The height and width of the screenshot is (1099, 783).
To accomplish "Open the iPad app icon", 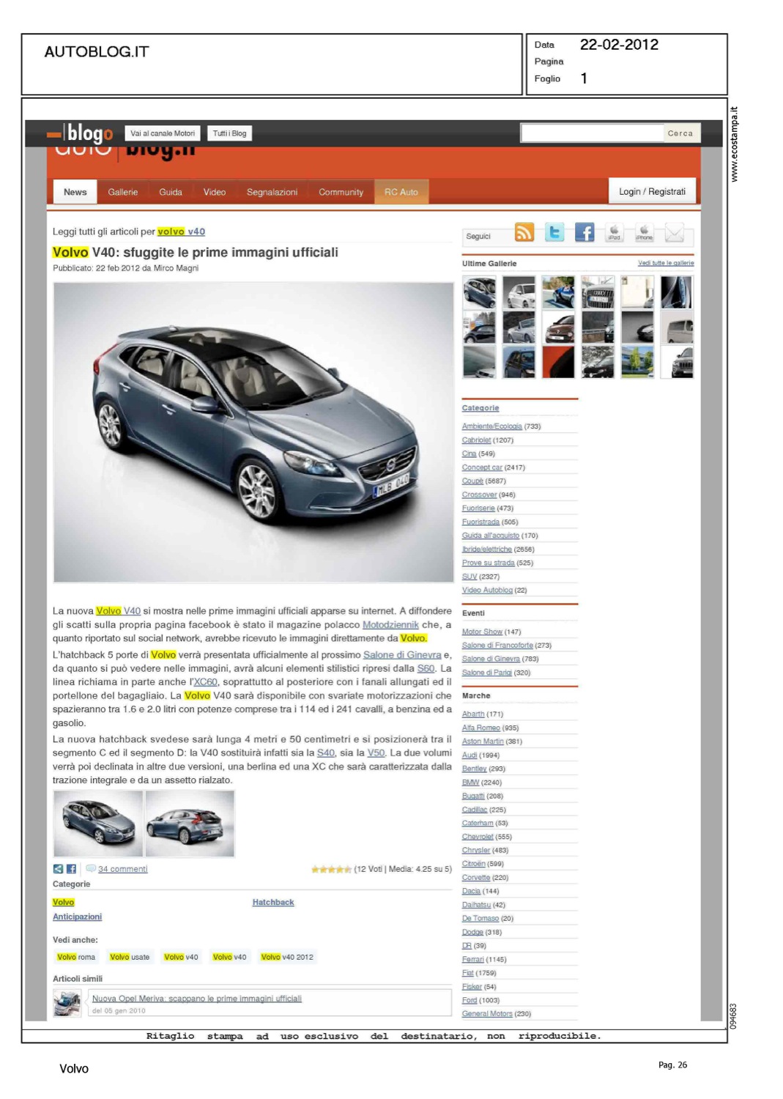I will pos(614,233).
